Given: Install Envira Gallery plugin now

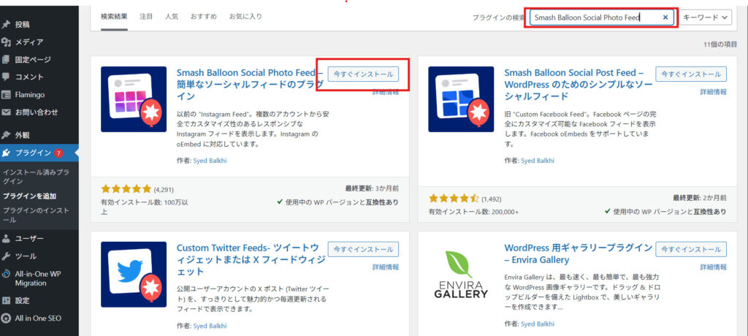Looking at the screenshot, I should point(691,249).
